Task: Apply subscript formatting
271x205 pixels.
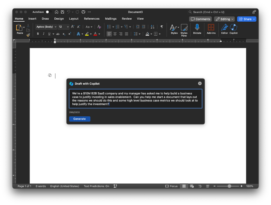Action: (64, 34)
